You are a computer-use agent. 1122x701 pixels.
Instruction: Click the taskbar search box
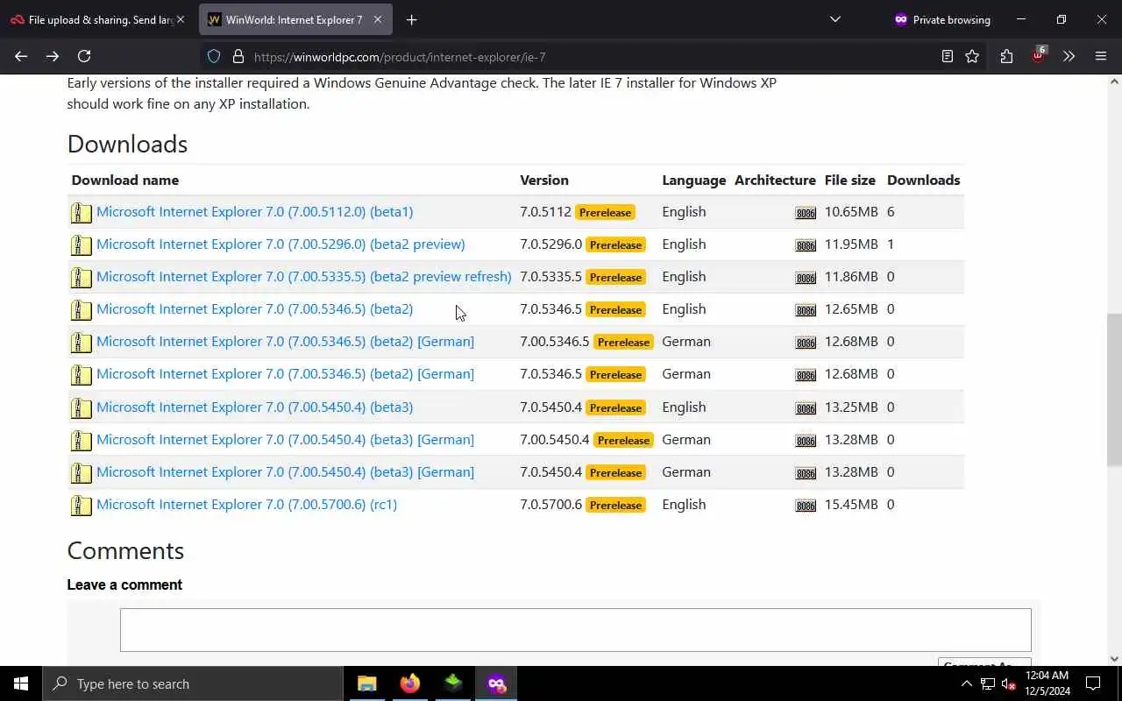pyautogui.click(x=193, y=683)
